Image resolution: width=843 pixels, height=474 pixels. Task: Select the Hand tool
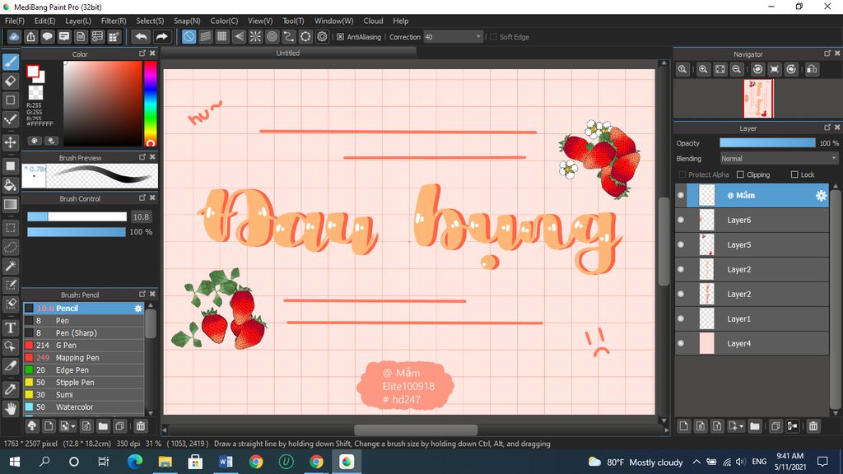tap(10, 408)
